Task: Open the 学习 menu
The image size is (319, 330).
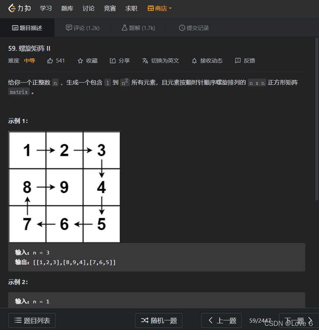Action: tap(46, 9)
